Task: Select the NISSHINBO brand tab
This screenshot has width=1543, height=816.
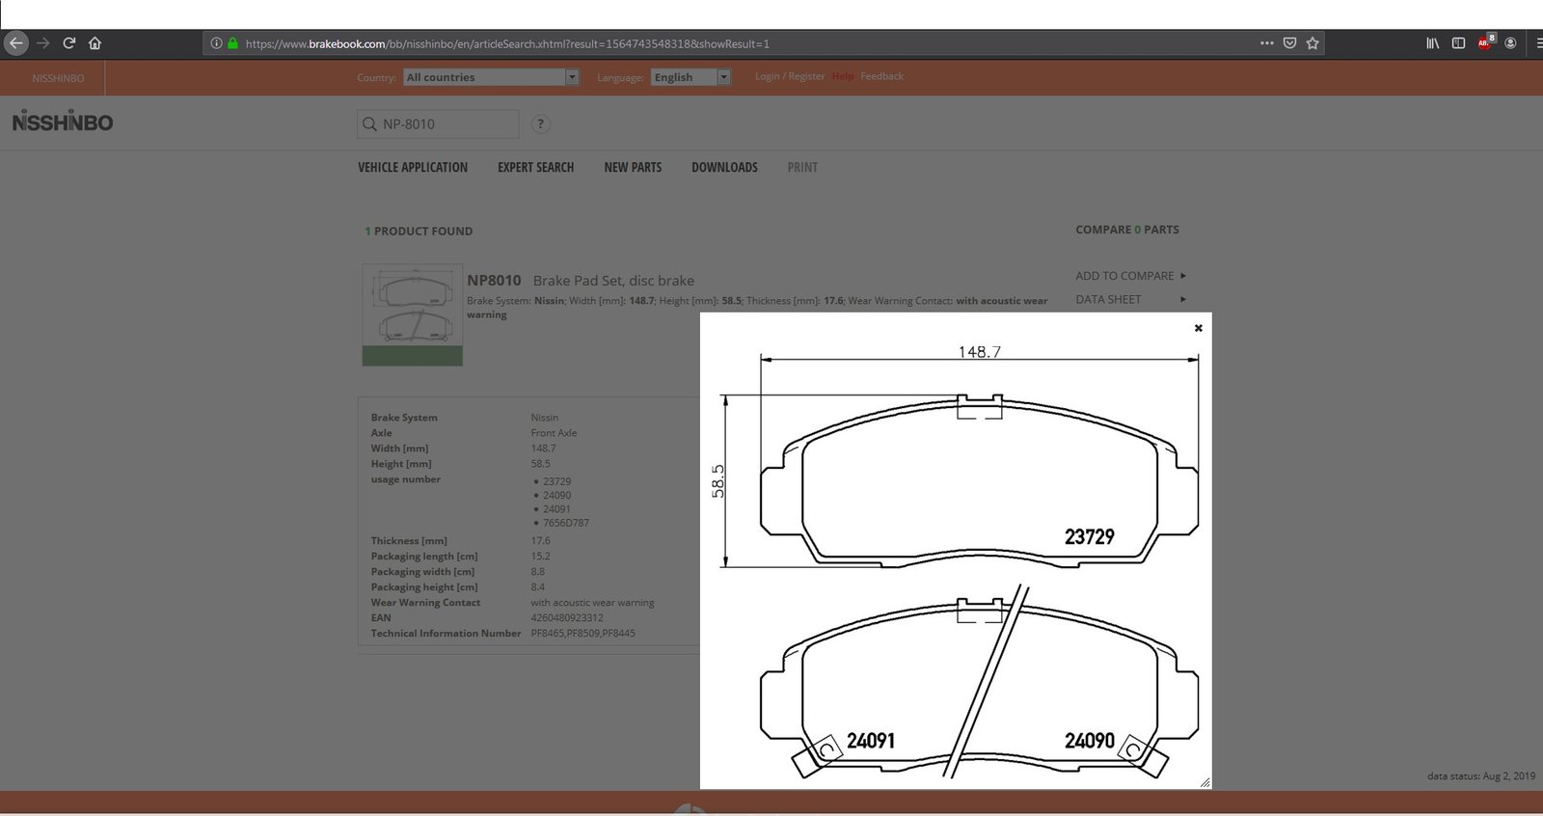Action: (58, 78)
